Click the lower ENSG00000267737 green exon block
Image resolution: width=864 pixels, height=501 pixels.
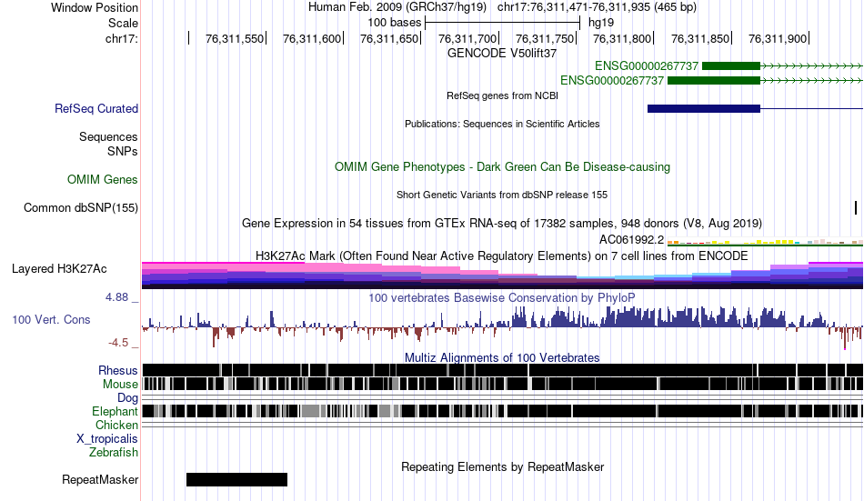(714, 80)
